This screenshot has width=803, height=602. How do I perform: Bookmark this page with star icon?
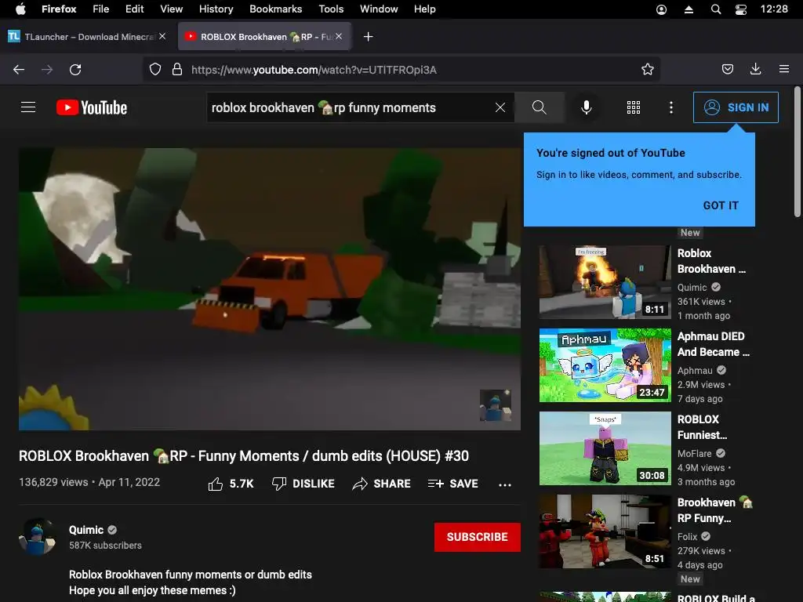coord(647,70)
